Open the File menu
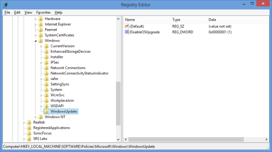This screenshot has height=152, width=272. click(x=7, y=12)
